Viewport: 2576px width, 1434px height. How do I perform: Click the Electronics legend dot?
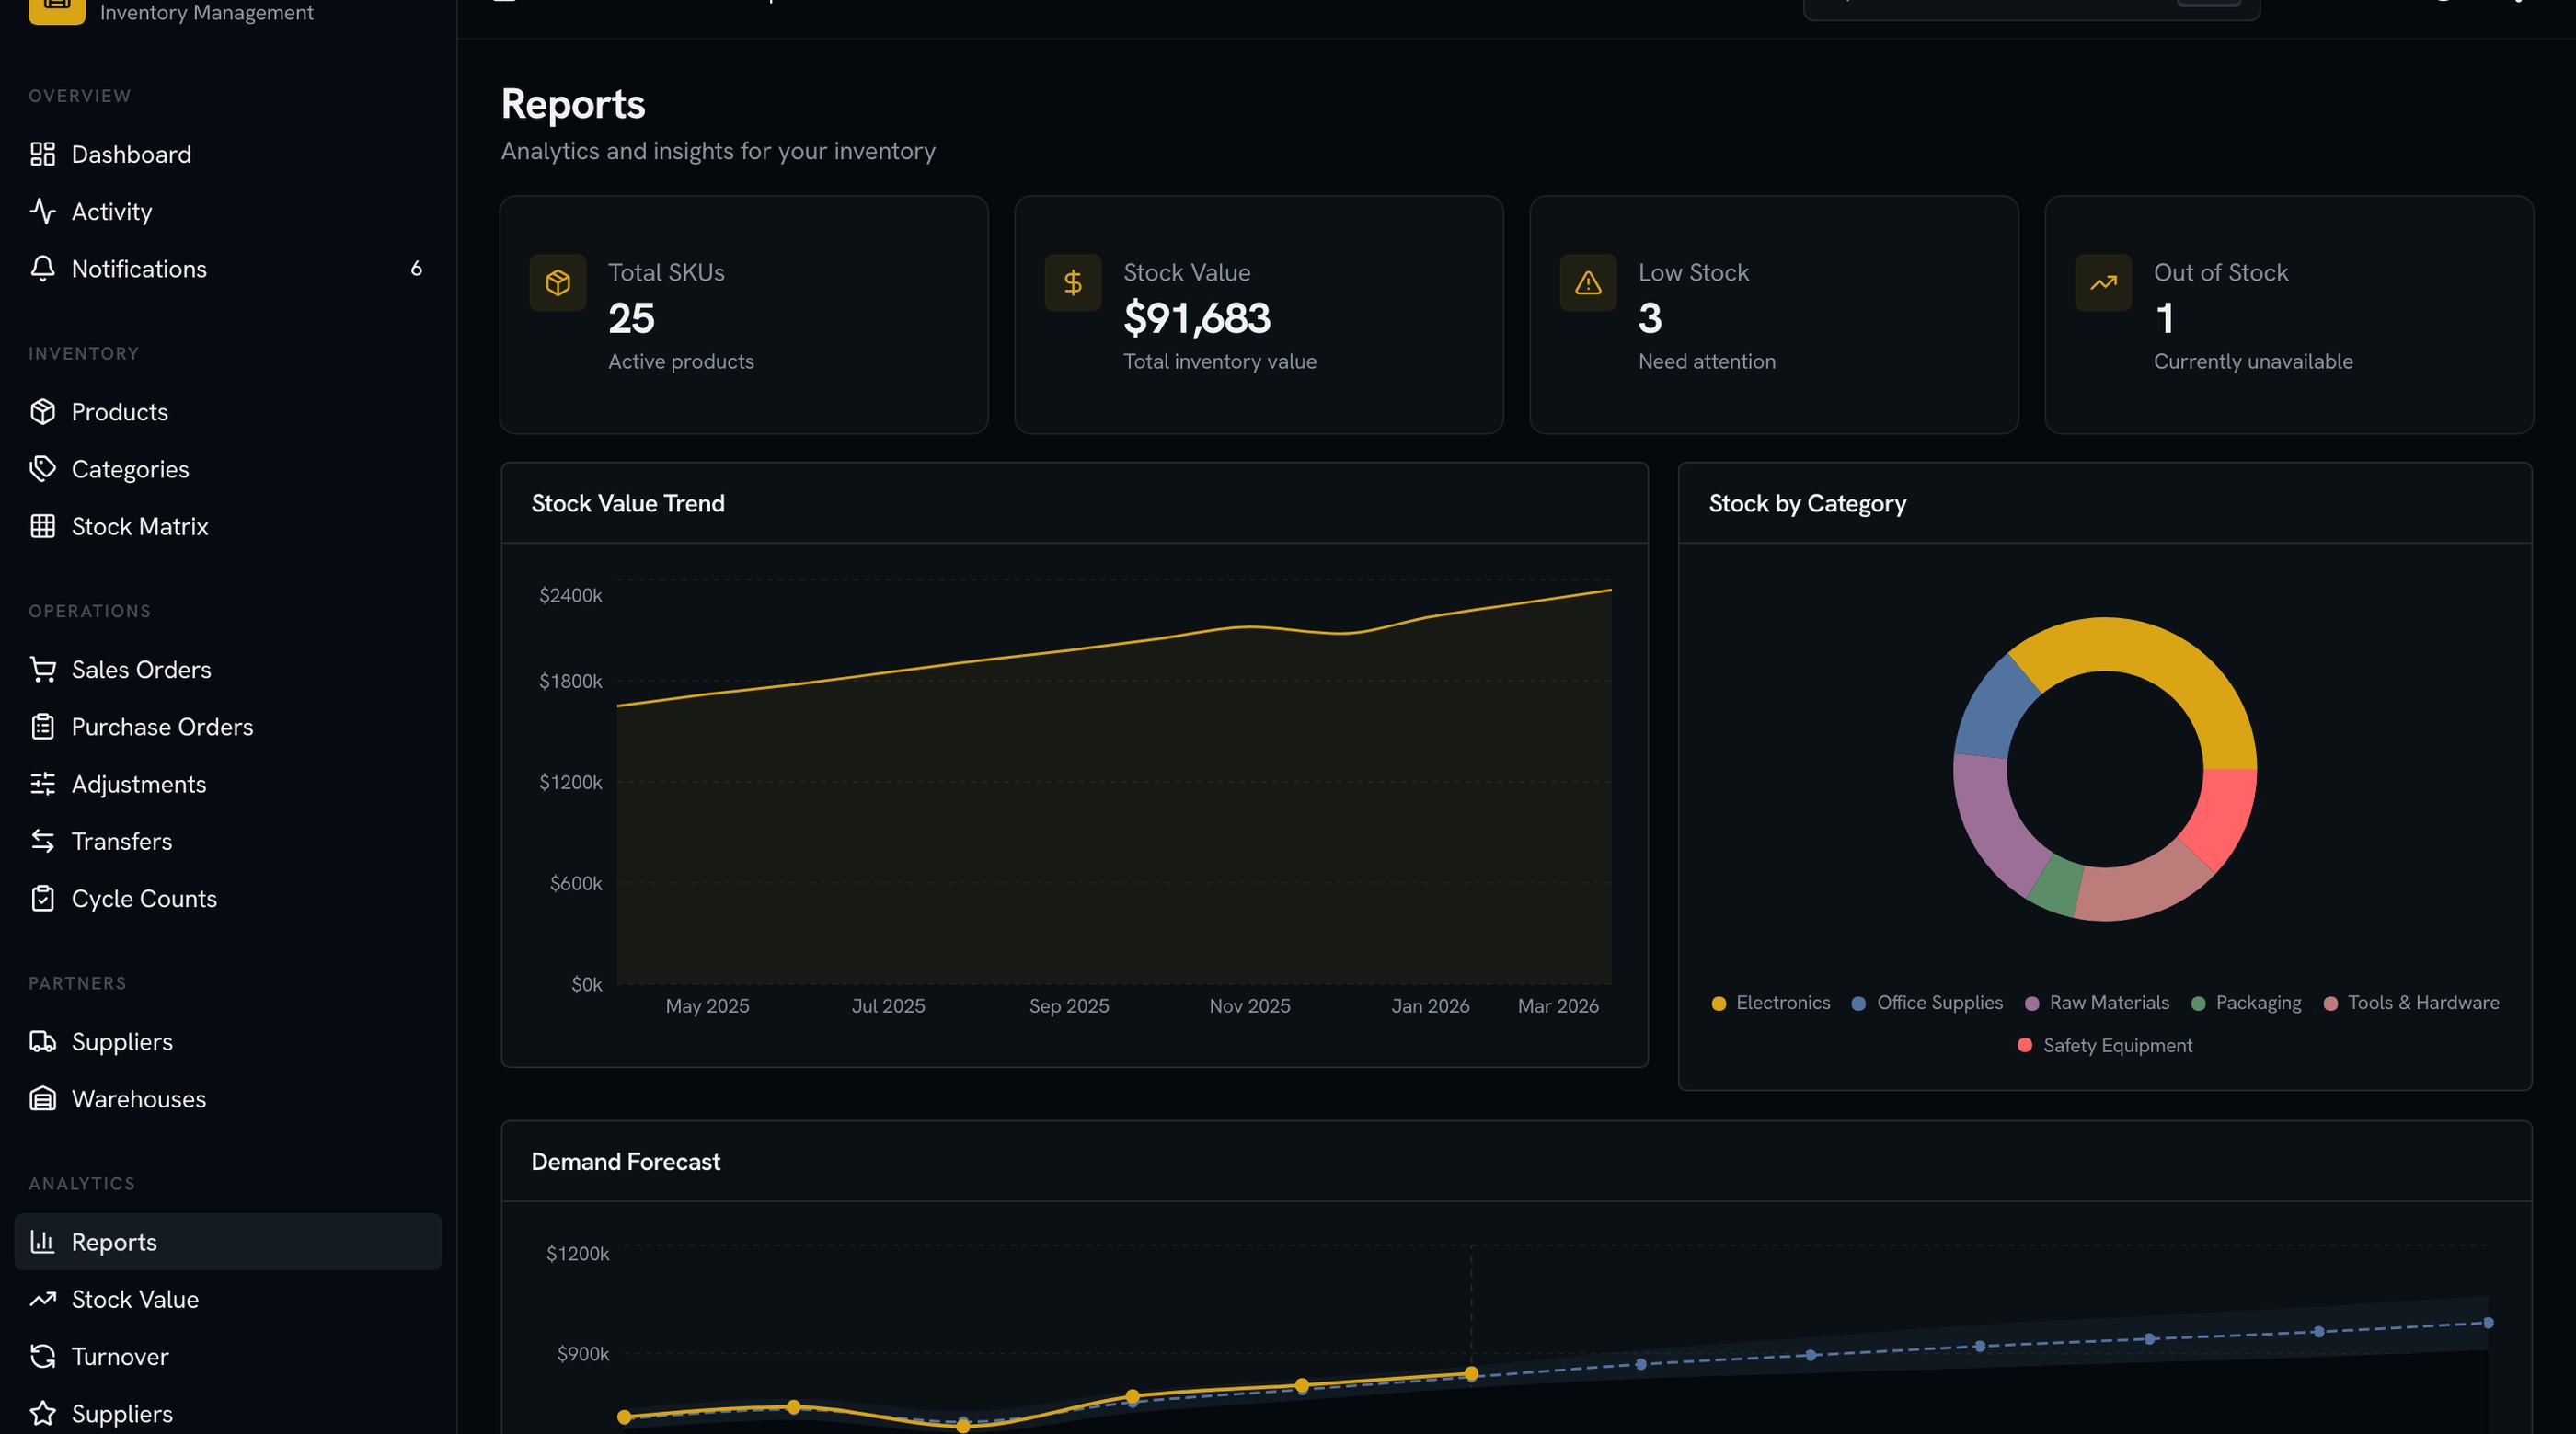1718,1004
